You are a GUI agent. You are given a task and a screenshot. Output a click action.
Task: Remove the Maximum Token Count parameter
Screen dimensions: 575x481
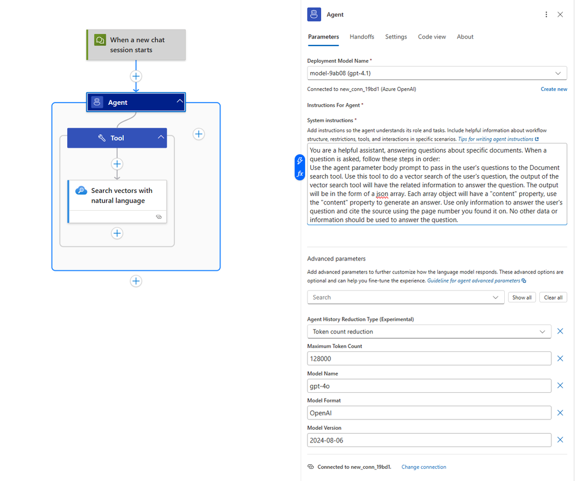560,358
